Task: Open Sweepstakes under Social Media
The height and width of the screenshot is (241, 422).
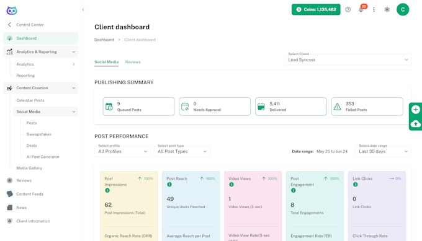Action: (x=38, y=134)
